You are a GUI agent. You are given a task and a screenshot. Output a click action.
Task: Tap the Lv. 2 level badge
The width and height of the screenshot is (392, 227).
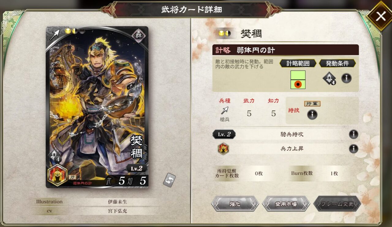pos(224,134)
